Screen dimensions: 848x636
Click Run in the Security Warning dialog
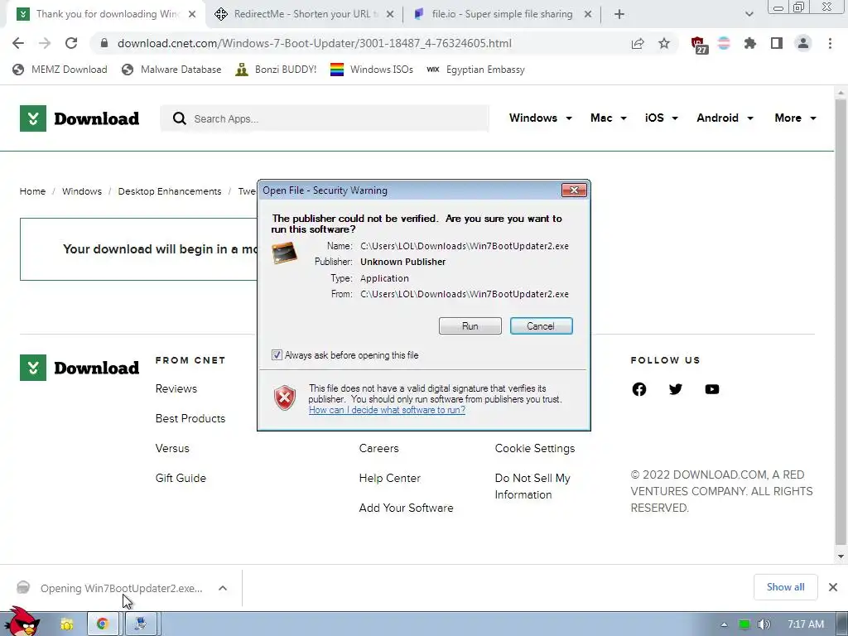tap(470, 326)
